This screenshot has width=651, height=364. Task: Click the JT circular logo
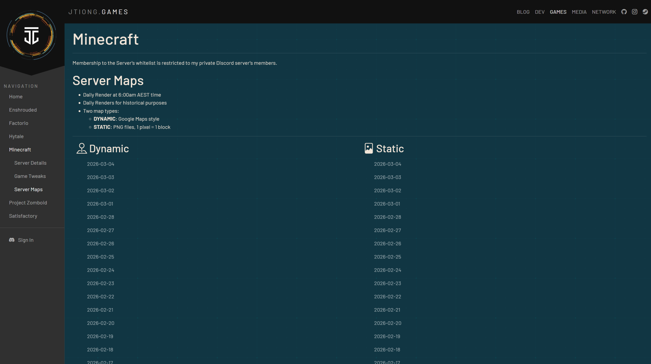click(x=32, y=36)
